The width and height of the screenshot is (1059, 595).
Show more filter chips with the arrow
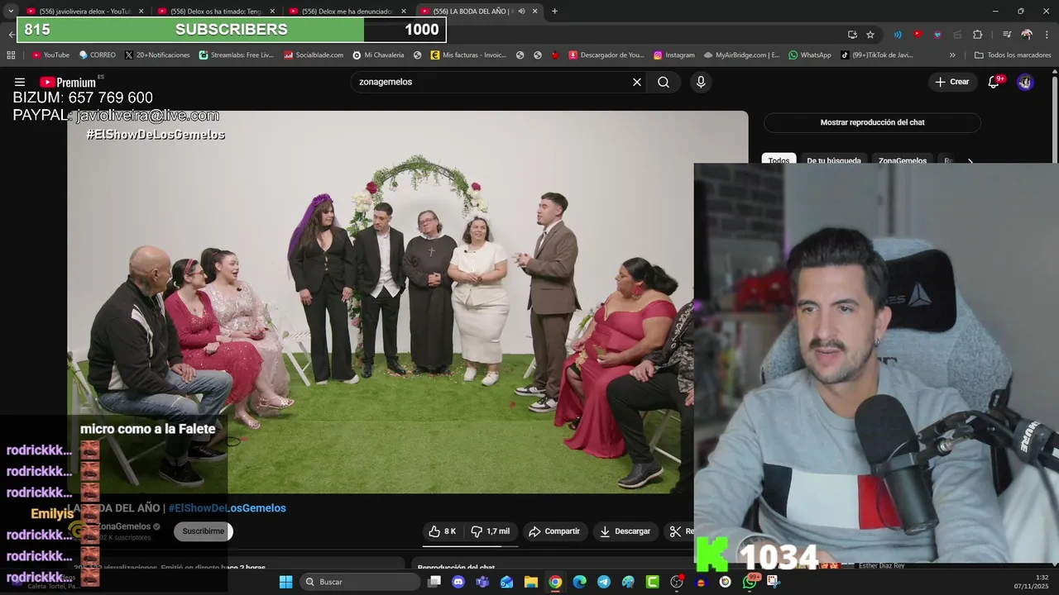970,161
